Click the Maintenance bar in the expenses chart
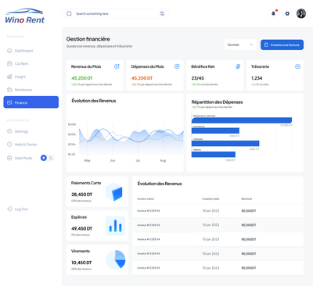Image resolution: width=313 pixels, height=286 pixels. 242,120
